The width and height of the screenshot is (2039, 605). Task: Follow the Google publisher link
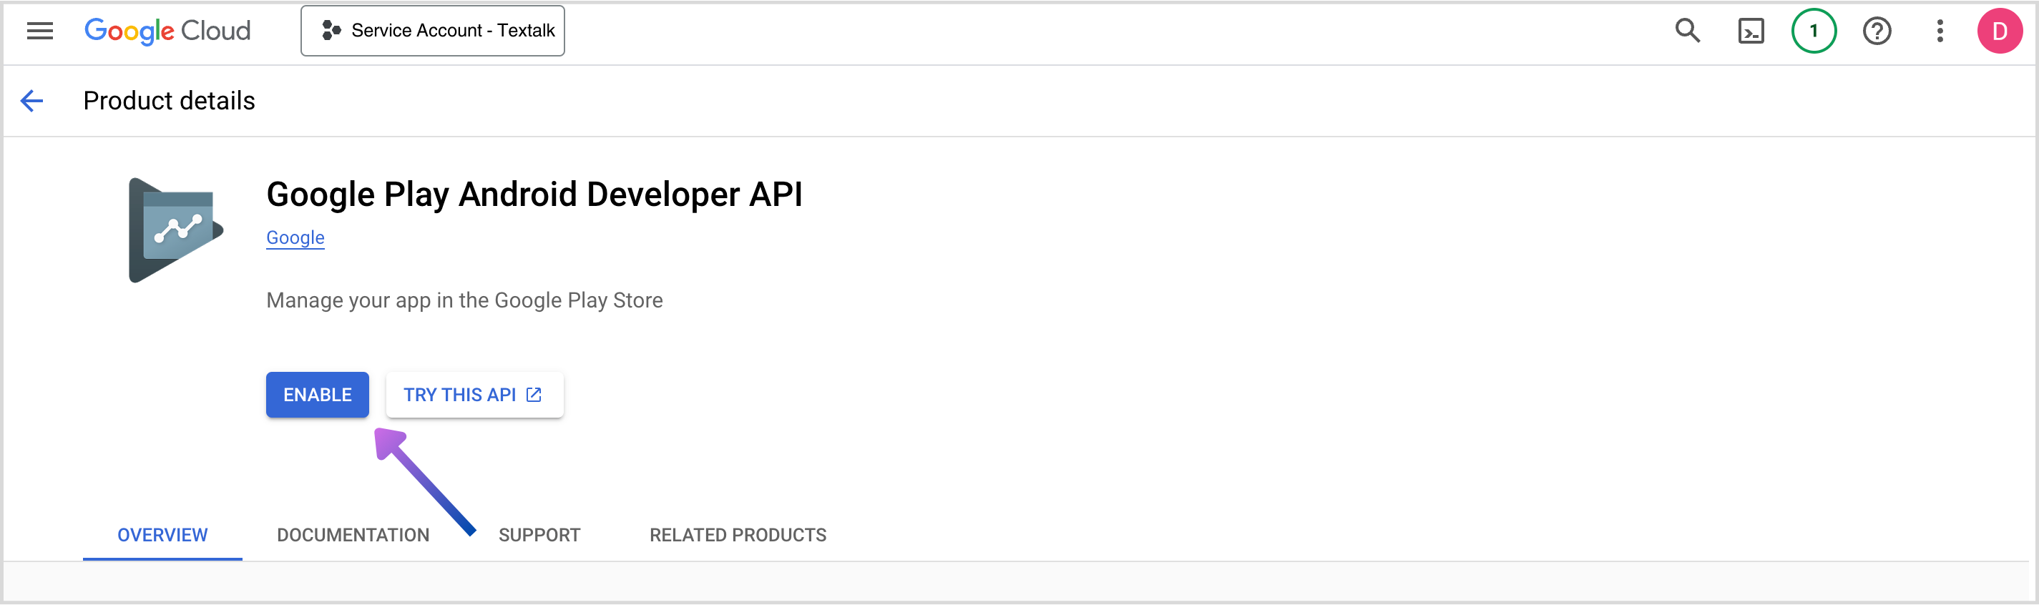click(295, 238)
